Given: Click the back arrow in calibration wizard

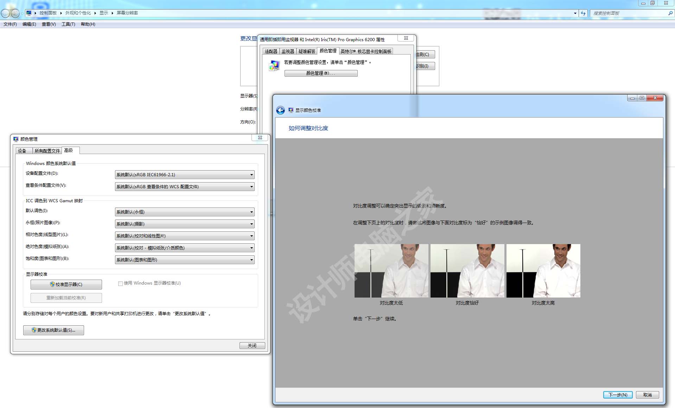Looking at the screenshot, I should 280,110.
